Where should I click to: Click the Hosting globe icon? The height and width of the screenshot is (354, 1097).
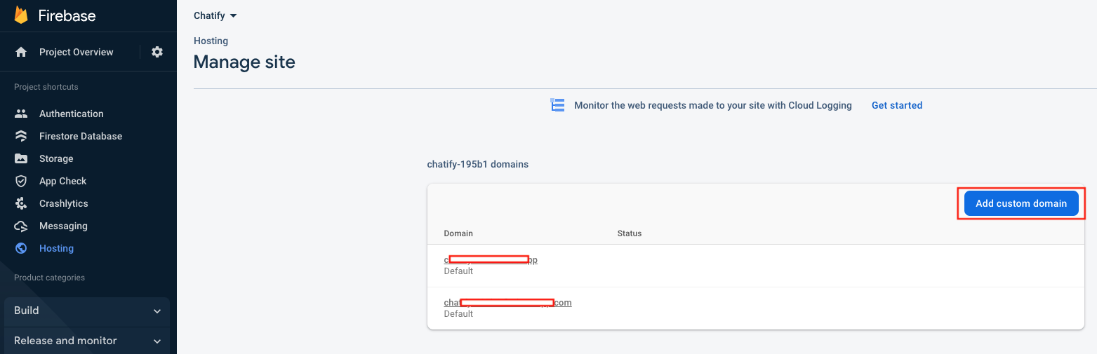point(21,248)
